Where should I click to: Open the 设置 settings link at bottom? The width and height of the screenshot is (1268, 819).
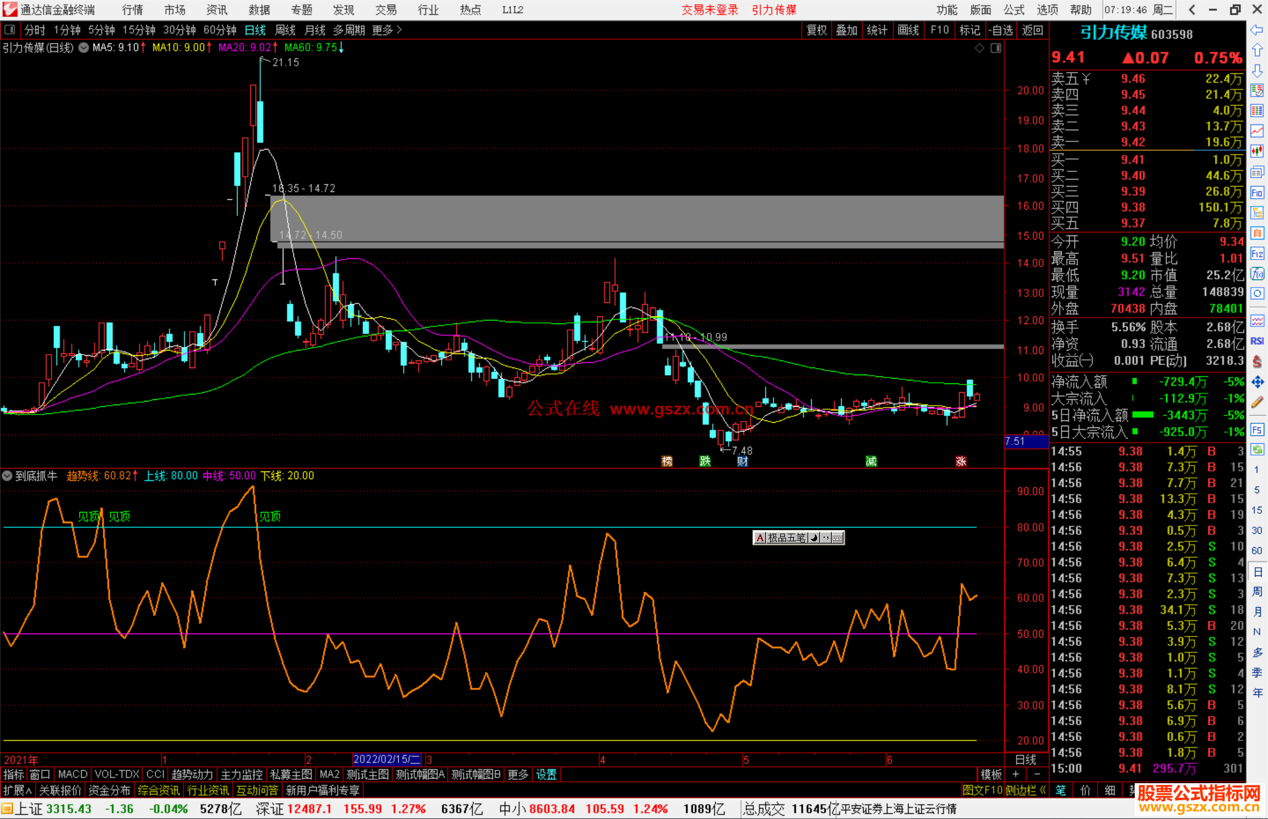pyautogui.click(x=546, y=774)
